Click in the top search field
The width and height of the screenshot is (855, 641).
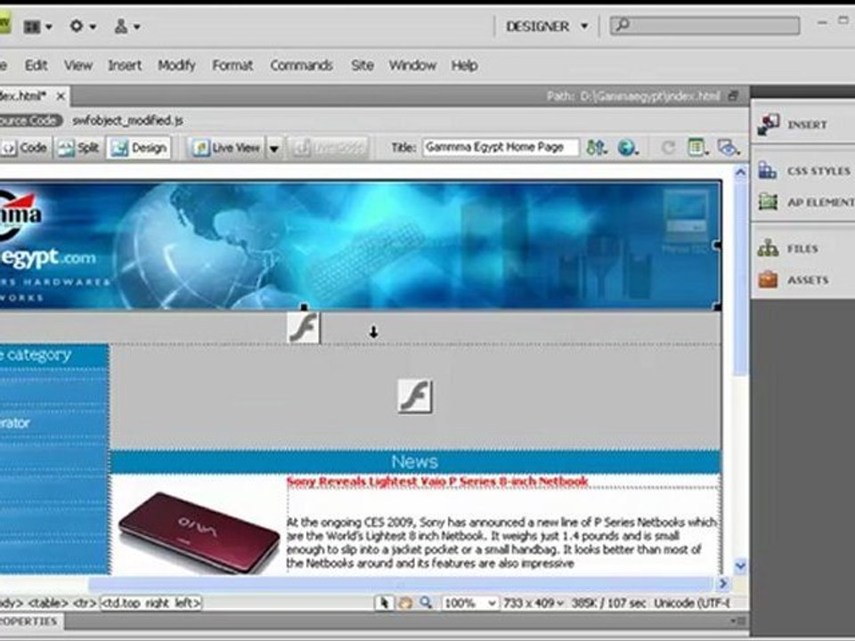704,25
